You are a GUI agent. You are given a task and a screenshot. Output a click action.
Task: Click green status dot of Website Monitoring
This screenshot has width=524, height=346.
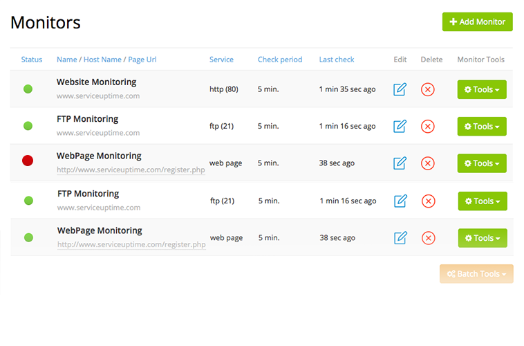(28, 89)
